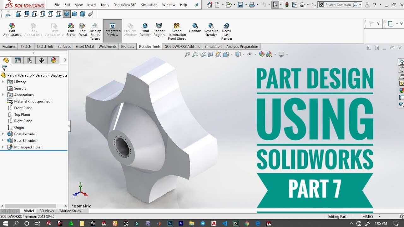Screen dimensions: 404x227
Task: Open the Save button dropdown arrow
Action: tap(246, 5)
